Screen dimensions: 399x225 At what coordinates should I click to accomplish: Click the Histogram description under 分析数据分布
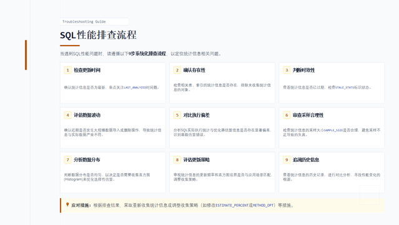[107, 177]
